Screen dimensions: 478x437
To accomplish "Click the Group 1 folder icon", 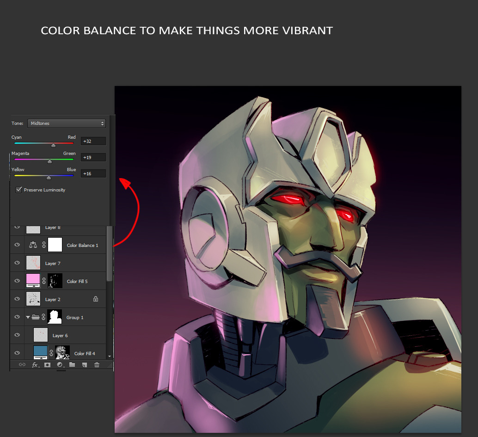I will click(36, 317).
